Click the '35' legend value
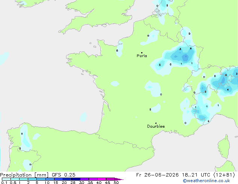 tap(90, 182)
